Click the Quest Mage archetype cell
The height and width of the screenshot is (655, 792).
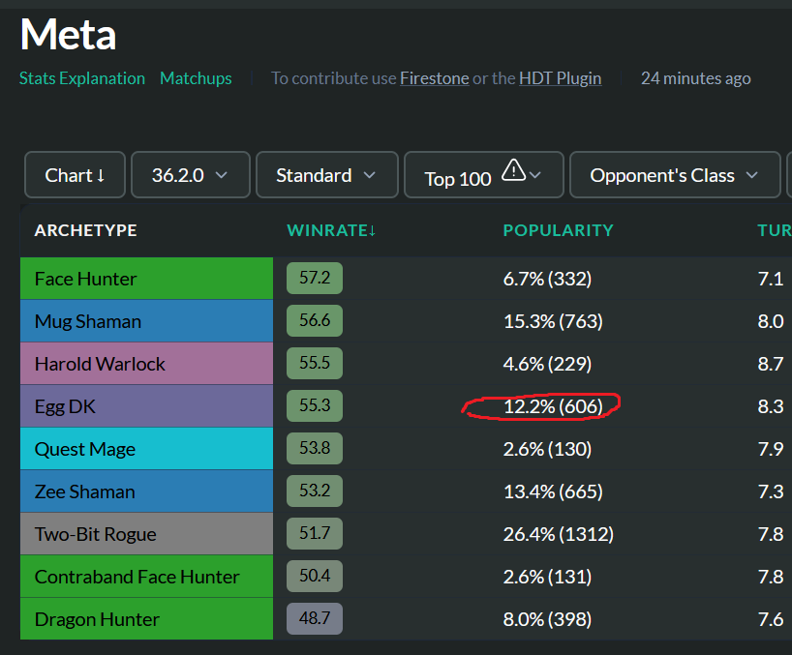146,449
